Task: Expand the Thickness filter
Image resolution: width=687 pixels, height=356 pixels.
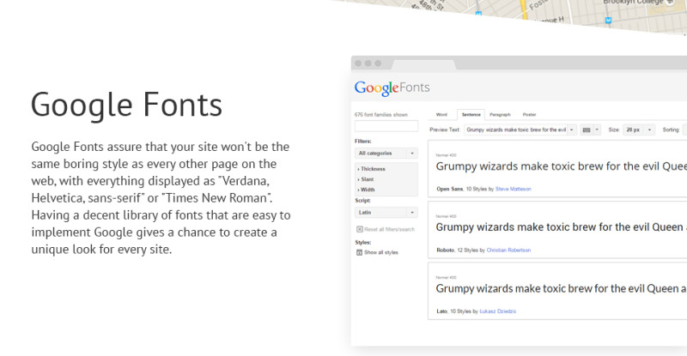Action: pyautogui.click(x=371, y=169)
